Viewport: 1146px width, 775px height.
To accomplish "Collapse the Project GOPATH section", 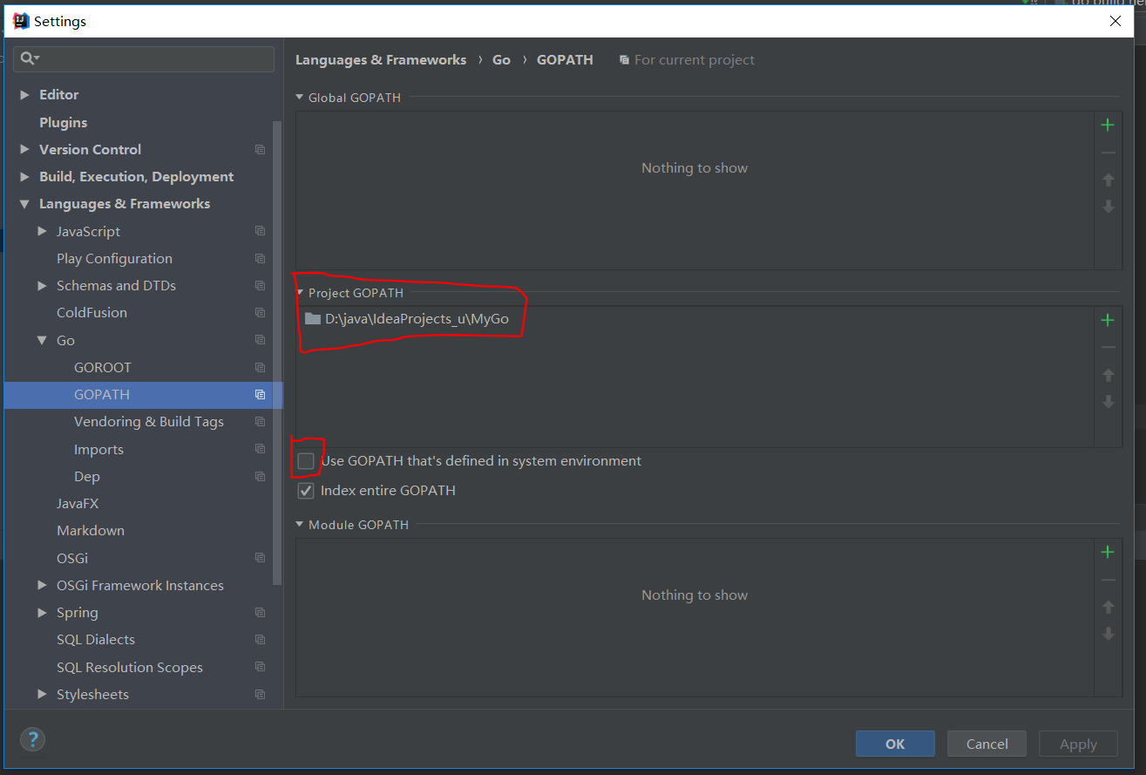I will [300, 293].
